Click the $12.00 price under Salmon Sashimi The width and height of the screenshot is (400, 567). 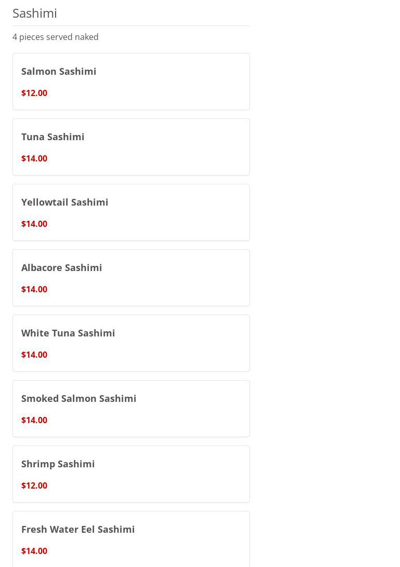(34, 93)
